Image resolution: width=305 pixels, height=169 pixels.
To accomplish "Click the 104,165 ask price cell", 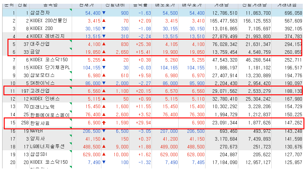I will pos(169,68).
